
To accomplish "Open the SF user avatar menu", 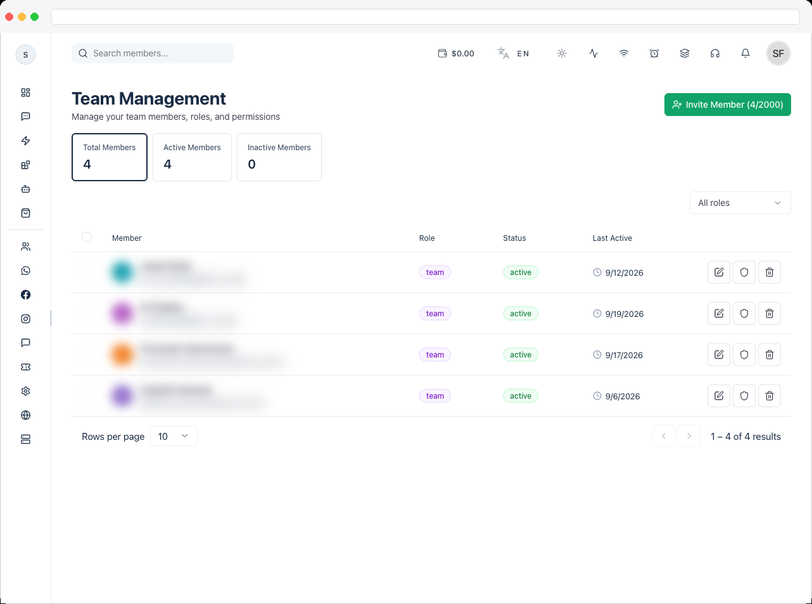I will click(x=778, y=53).
